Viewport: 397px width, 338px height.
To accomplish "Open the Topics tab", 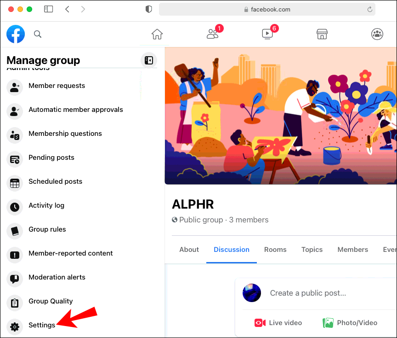I will point(312,250).
